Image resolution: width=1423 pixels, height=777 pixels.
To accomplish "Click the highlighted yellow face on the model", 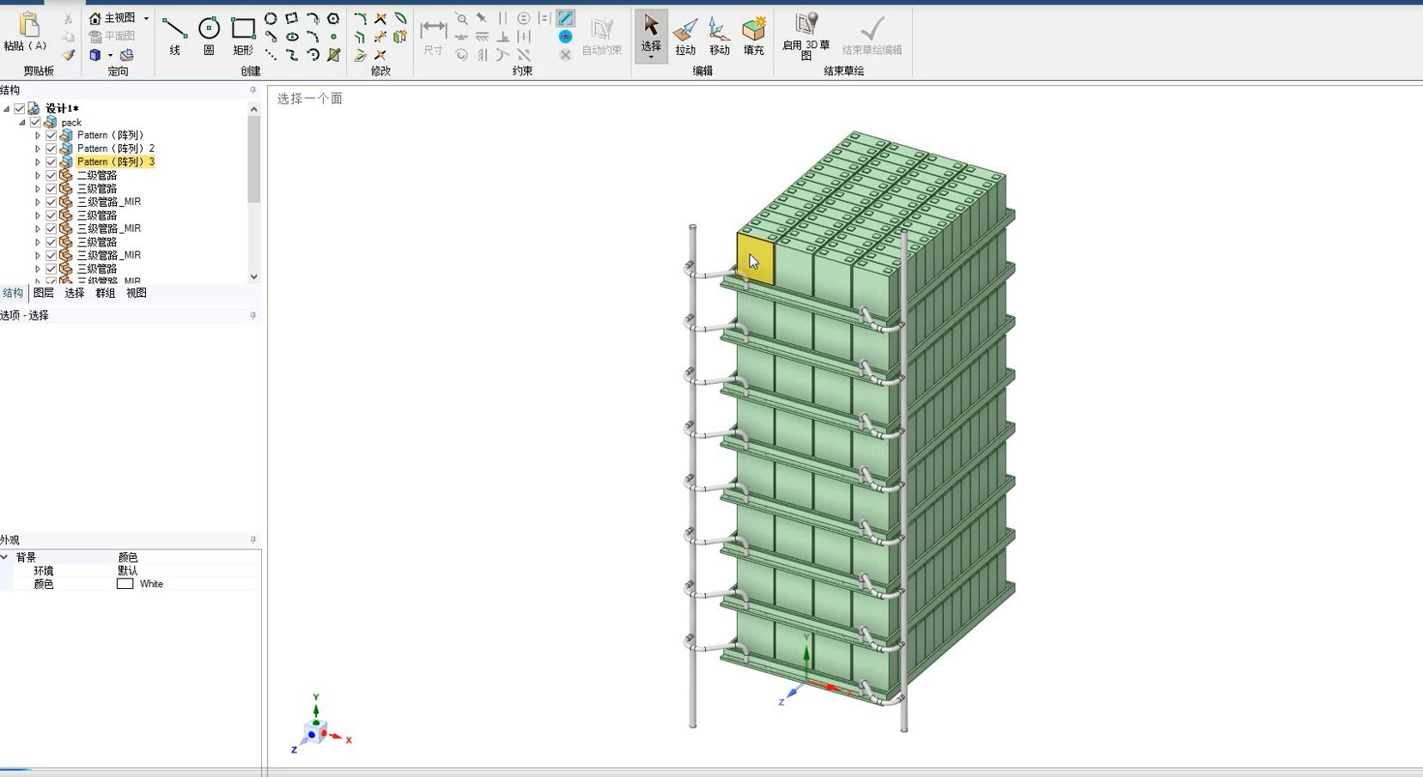I will pos(756,259).
